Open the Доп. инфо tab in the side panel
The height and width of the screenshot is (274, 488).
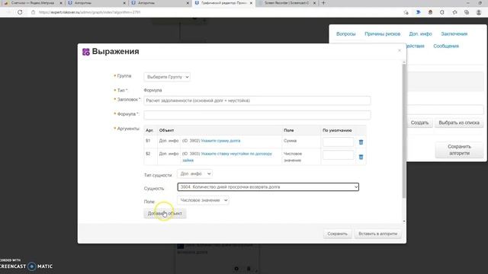click(x=420, y=33)
